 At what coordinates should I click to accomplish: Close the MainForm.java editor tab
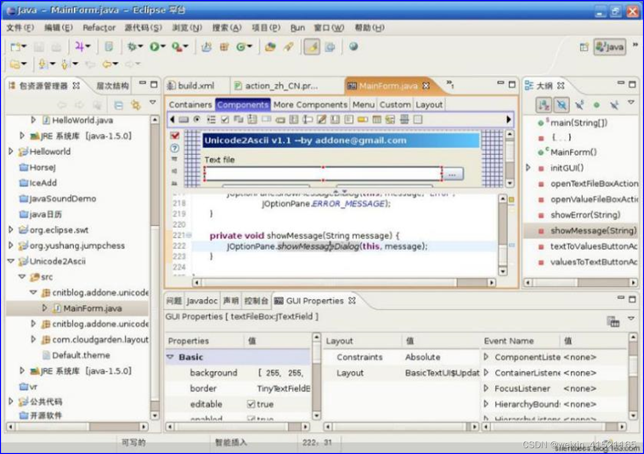tap(426, 85)
